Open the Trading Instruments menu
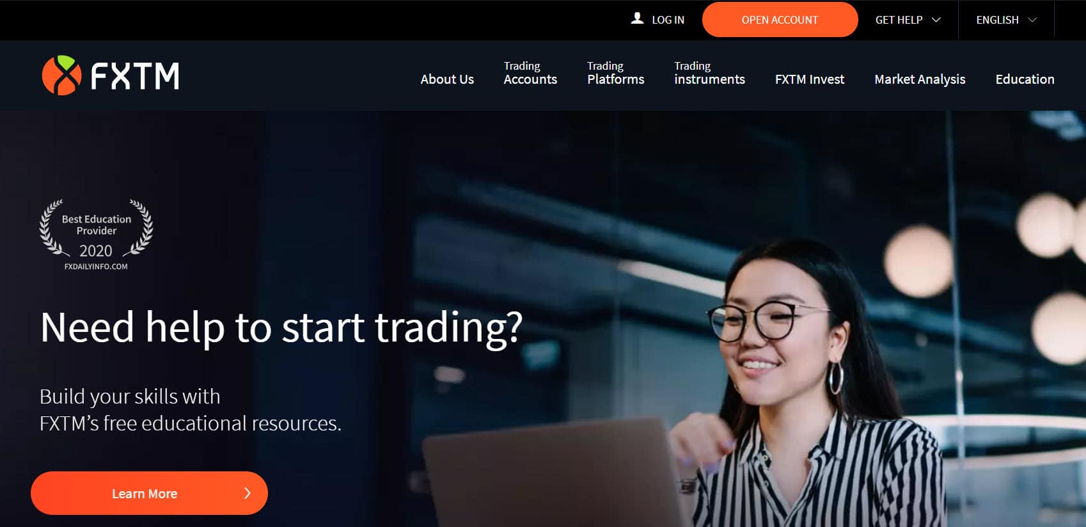The width and height of the screenshot is (1086, 527). (709, 73)
